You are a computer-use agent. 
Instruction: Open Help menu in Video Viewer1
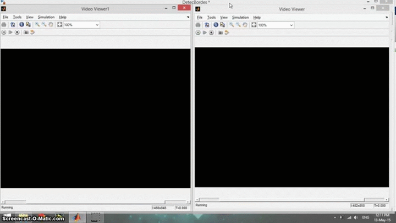63,17
